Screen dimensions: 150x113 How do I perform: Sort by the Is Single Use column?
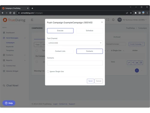116,50
